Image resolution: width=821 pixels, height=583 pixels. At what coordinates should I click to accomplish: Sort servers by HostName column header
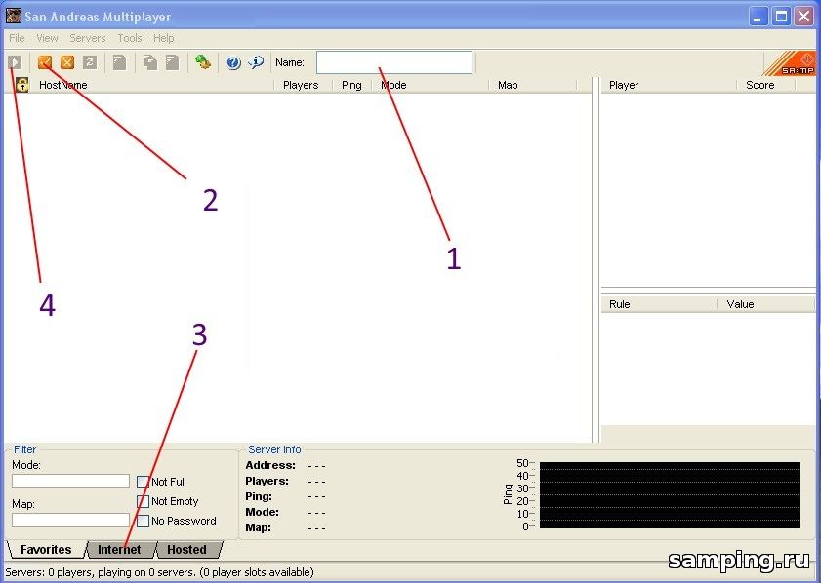coord(153,85)
